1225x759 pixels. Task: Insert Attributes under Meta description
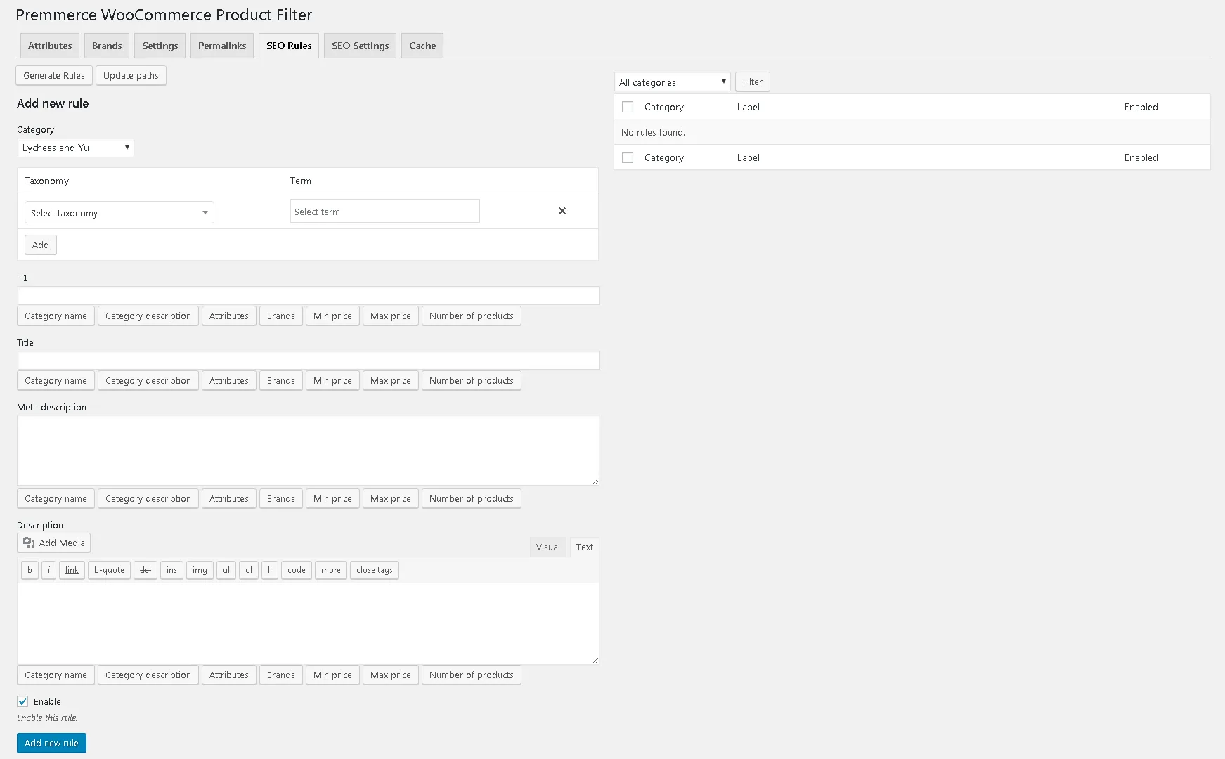click(x=229, y=499)
